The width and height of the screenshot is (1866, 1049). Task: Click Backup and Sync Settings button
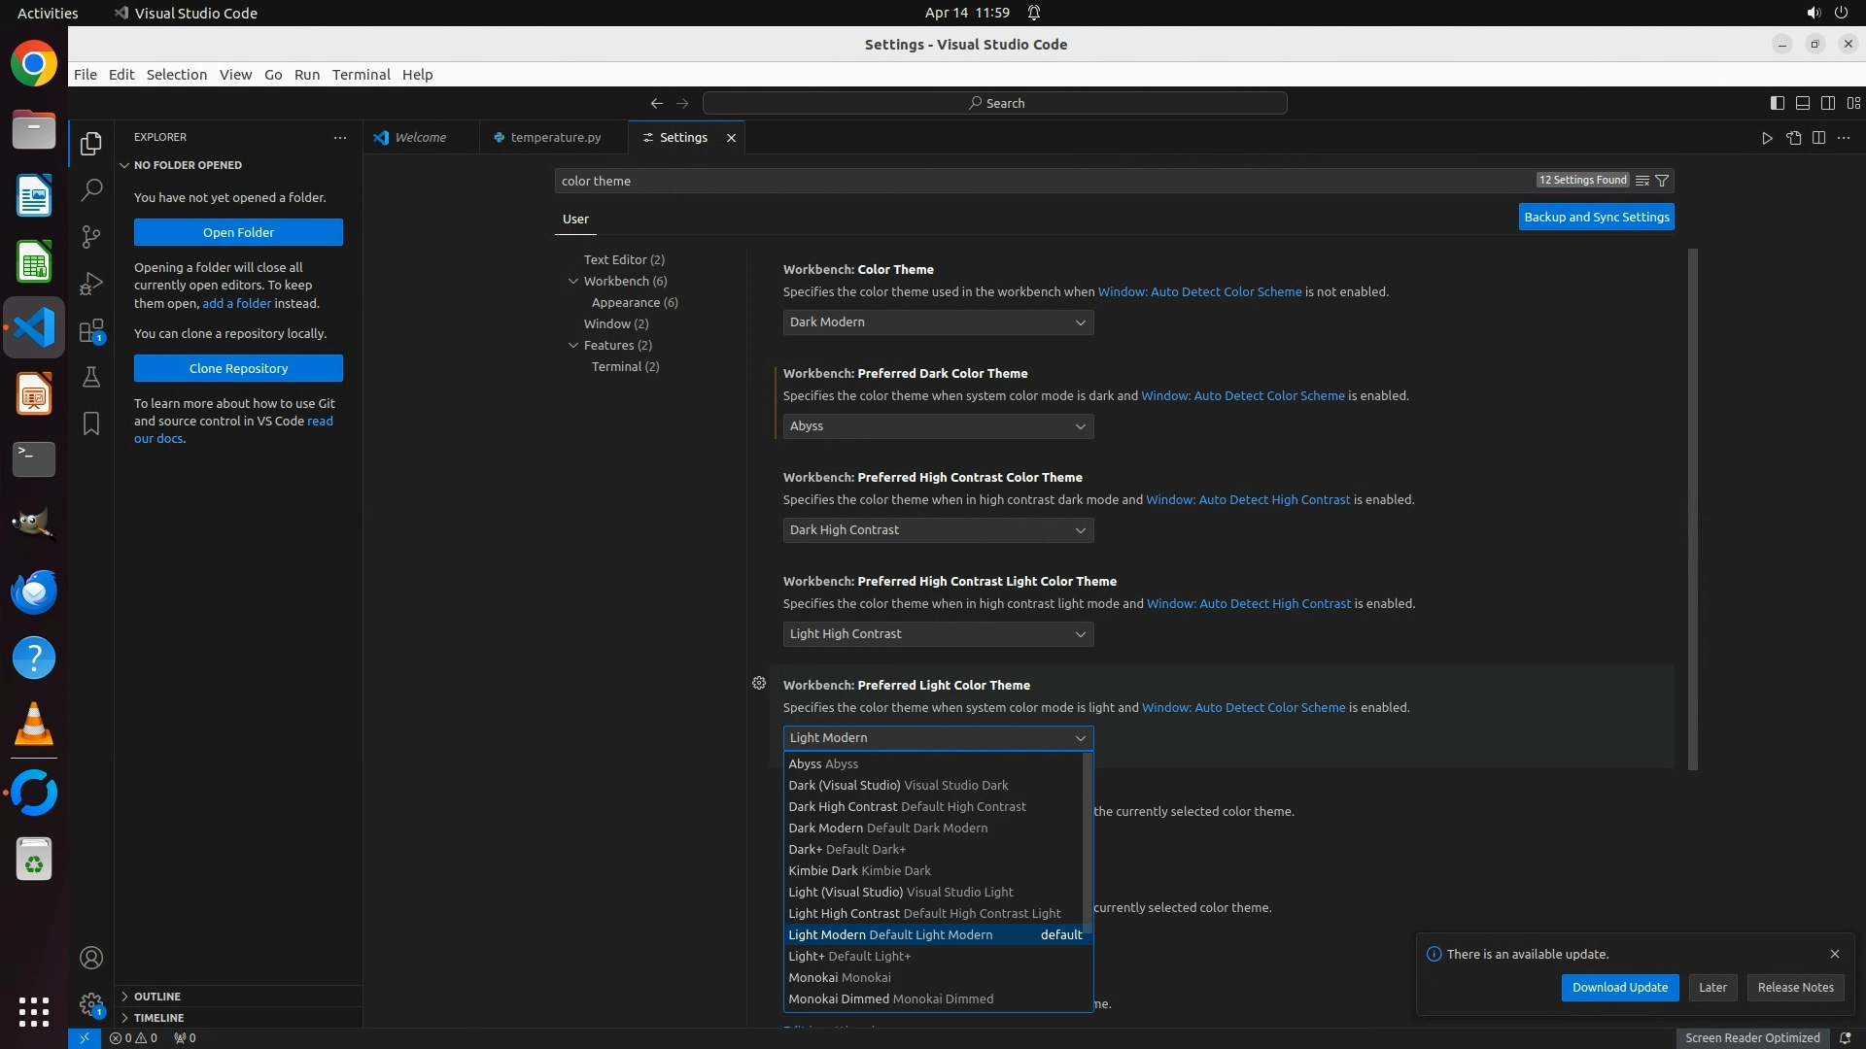pos(1596,218)
